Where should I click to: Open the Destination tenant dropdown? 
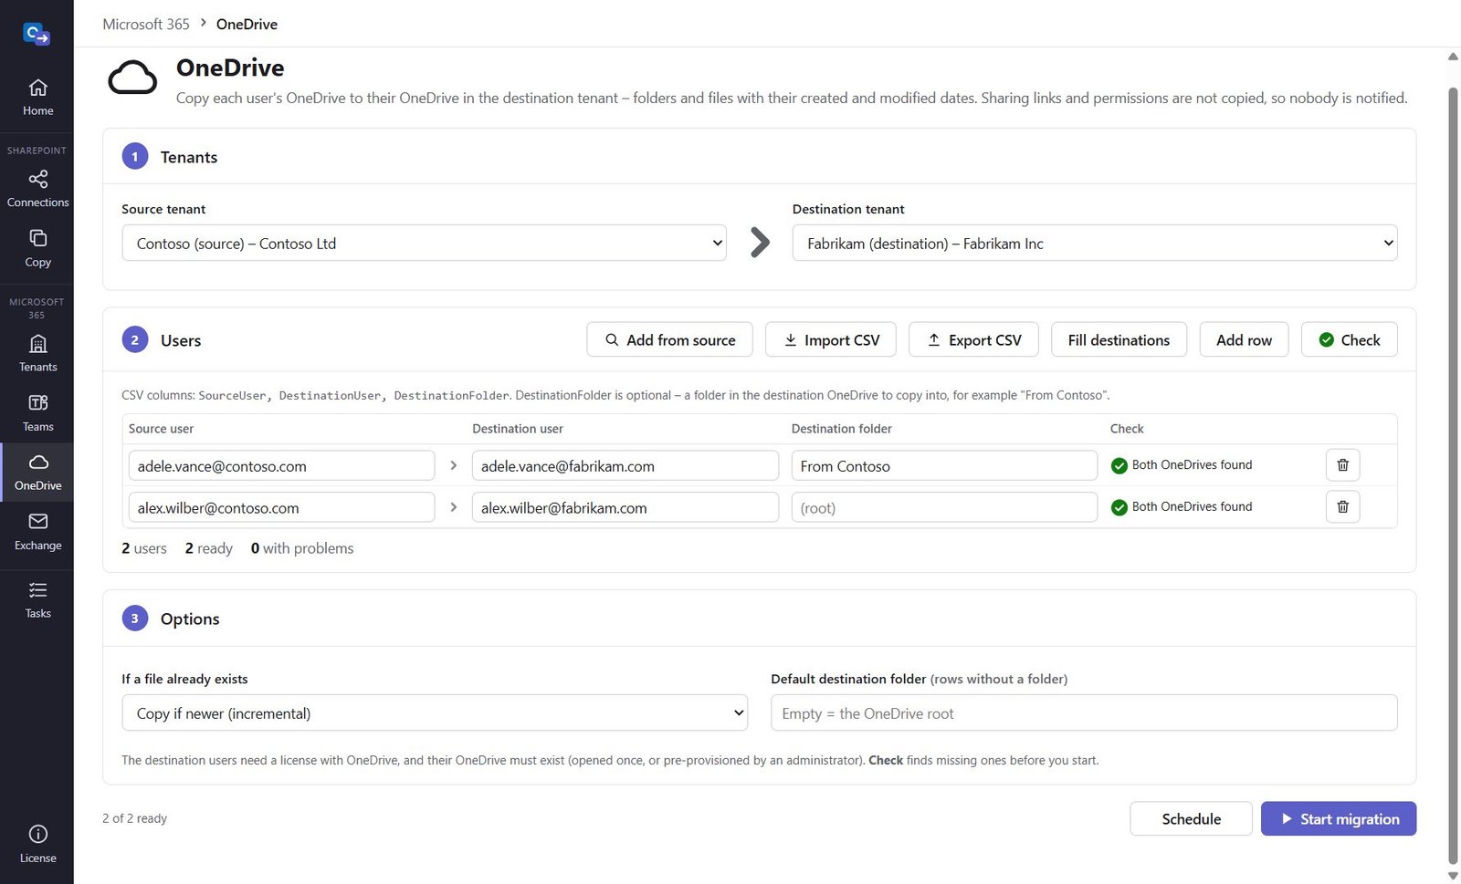point(1094,243)
